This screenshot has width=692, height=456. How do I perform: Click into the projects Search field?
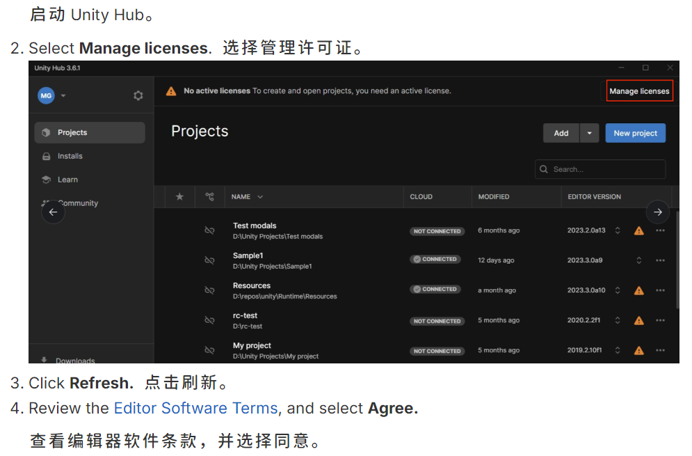pos(600,169)
